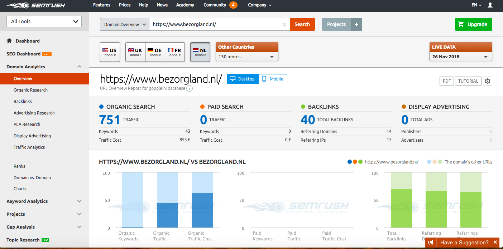
Task: Open the Academy menu item
Action: [x=185, y=5]
